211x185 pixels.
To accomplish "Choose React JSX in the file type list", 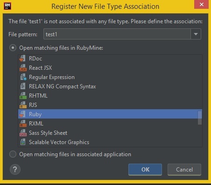I will [110, 68].
